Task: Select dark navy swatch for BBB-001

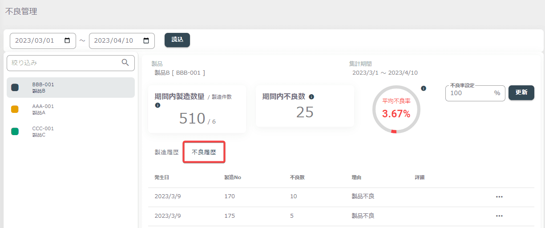Action: pos(15,88)
